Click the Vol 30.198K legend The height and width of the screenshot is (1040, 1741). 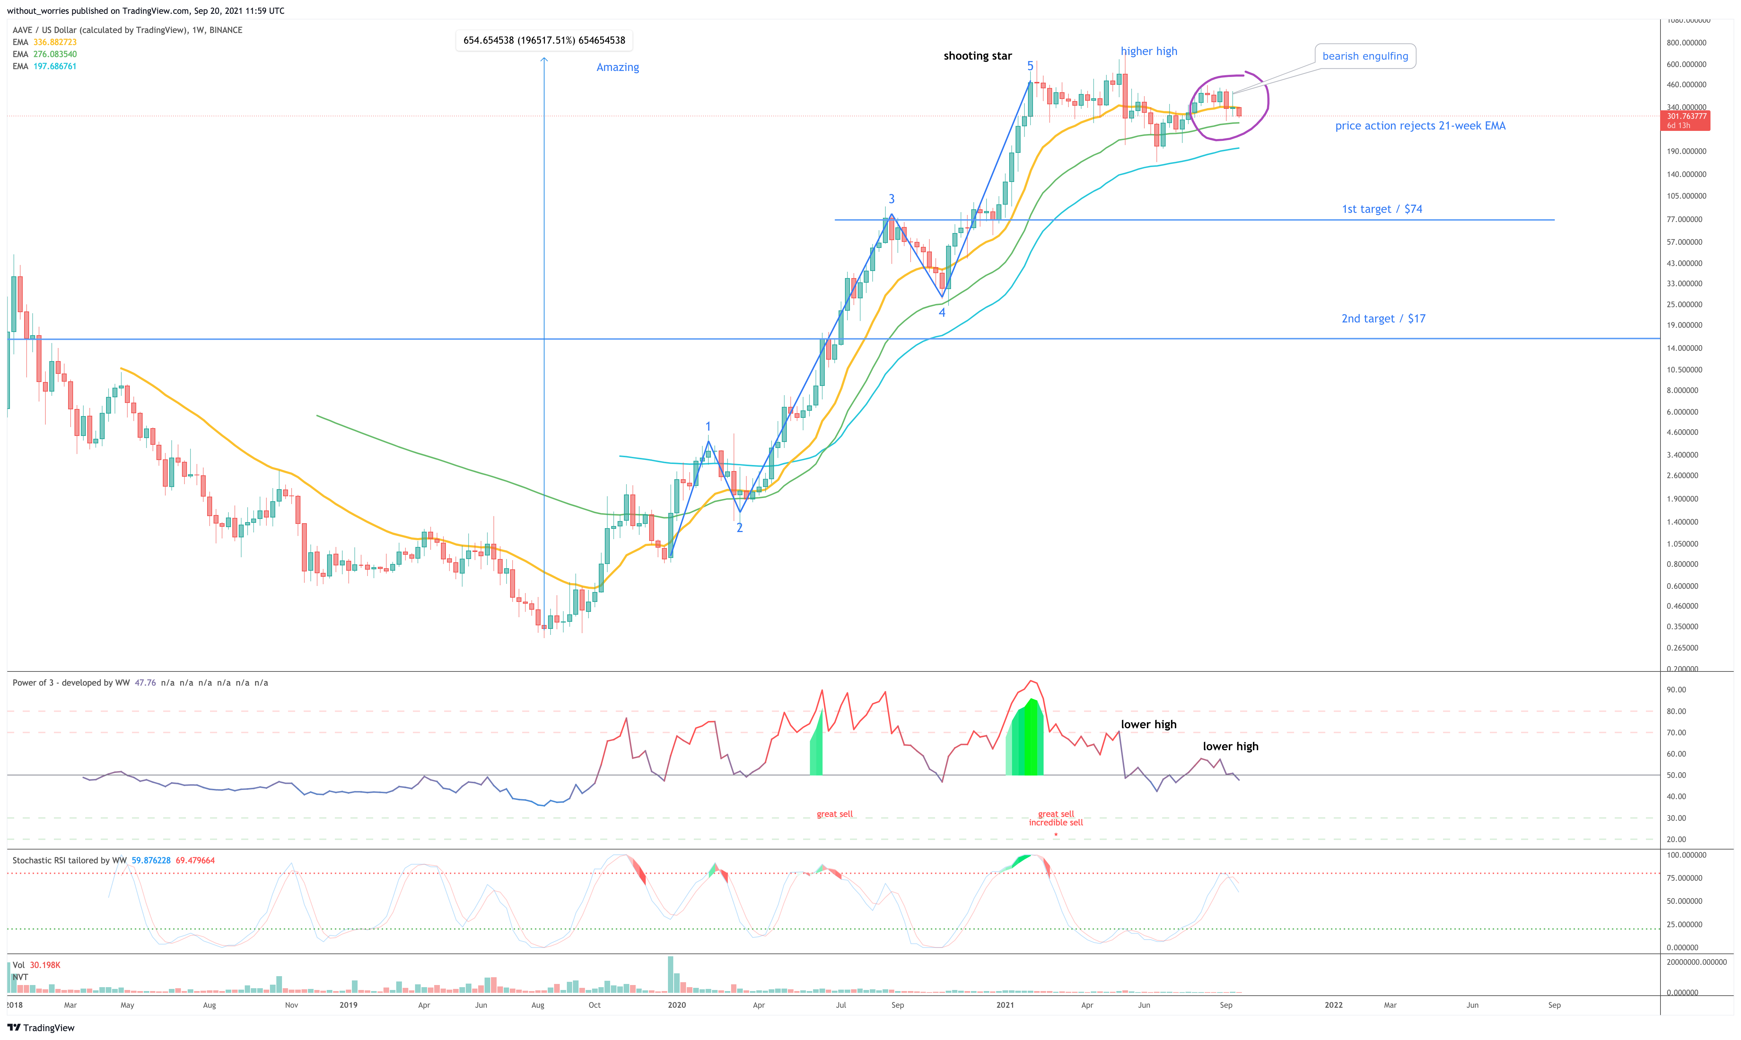click(37, 965)
